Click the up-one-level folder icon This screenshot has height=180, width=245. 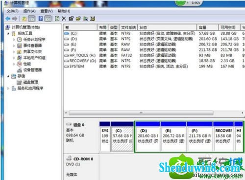coord(24,19)
